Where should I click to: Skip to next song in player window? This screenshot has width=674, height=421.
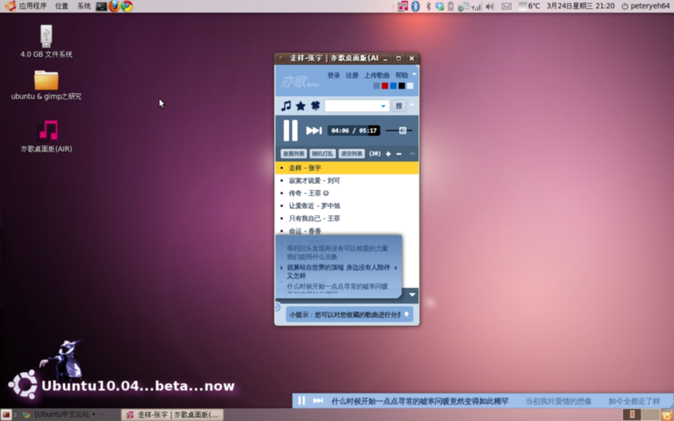pyautogui.click(x=314, y=131)
